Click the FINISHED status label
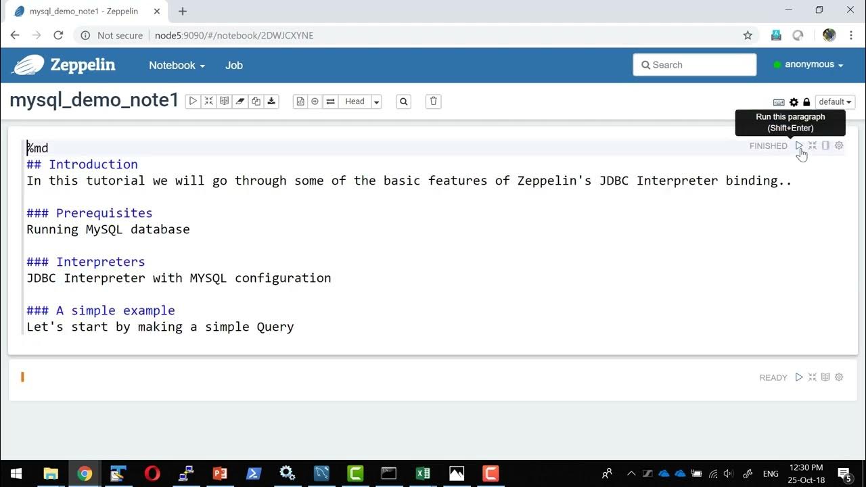This screenshot has height=487, width=866. 768,146
